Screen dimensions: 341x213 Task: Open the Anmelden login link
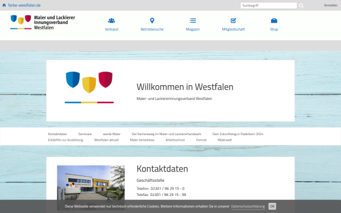coord(331,5)
